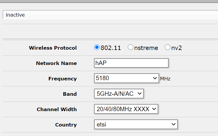This screenshot has height=136, width=218.
Task: Click the Frequency dropdown chevron arrow
Action: pos(155,78)
